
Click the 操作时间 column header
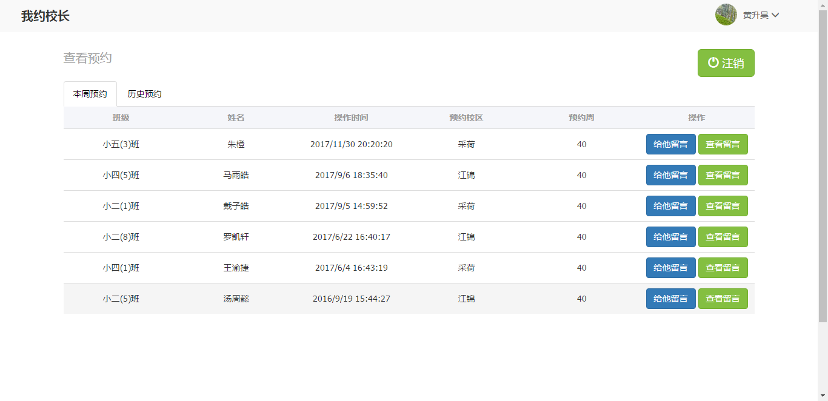coord(351,118)
